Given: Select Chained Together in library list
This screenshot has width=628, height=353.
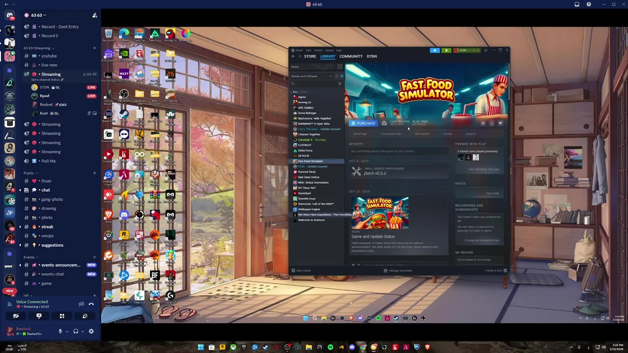Looking at the screenshot, I should (x=309, y=134).
